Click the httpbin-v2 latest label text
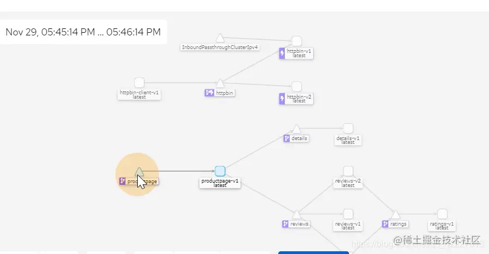 [299, 99]
